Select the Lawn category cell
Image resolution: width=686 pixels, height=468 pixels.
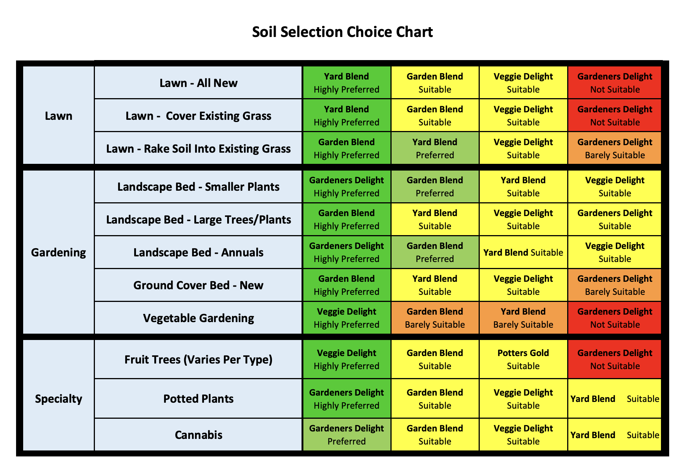tap(59, 115)
